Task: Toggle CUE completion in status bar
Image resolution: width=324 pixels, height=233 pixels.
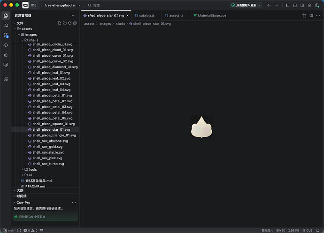Action: (x=308, y=230)
